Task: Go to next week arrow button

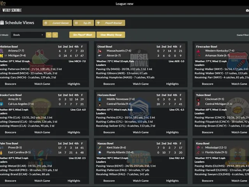Action: 55,35
